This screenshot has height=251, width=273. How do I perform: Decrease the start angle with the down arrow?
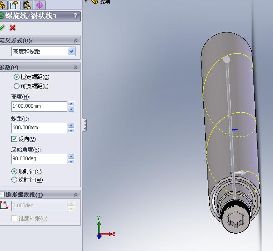[71, 162]
